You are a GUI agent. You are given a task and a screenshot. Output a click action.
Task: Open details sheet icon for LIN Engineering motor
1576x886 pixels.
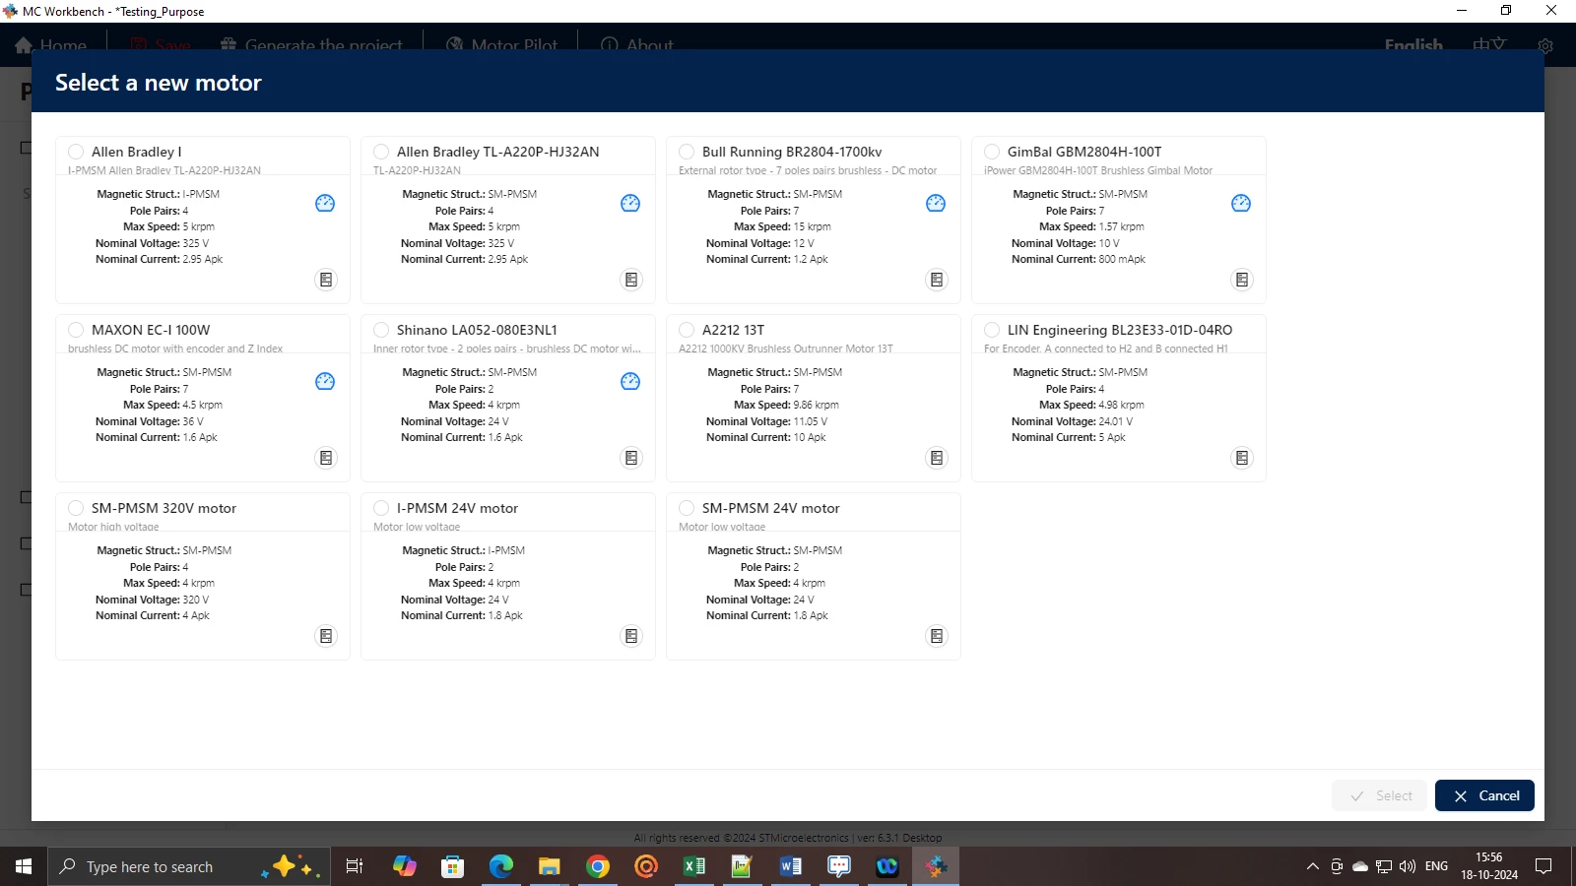click(1242, 458)
